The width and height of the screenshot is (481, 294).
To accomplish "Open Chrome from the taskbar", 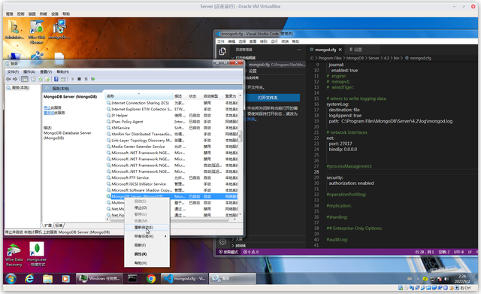I will click(151, 279).
